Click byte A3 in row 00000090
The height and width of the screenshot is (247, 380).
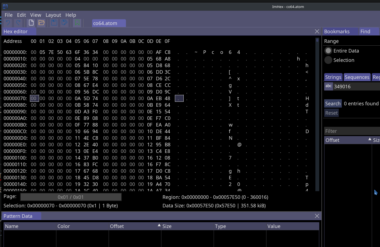coord(86,111)
